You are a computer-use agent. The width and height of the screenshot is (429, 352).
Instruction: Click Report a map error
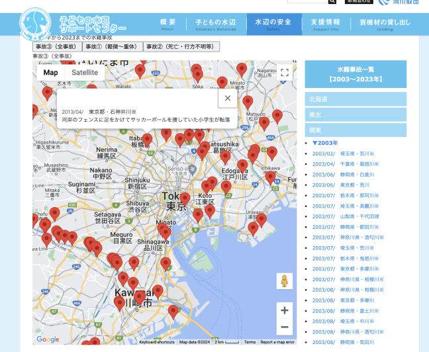tap(277, 342)
